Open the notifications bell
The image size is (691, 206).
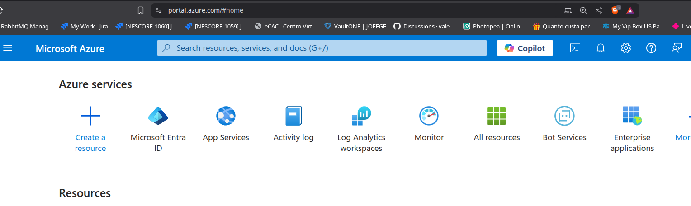(601, 48)
